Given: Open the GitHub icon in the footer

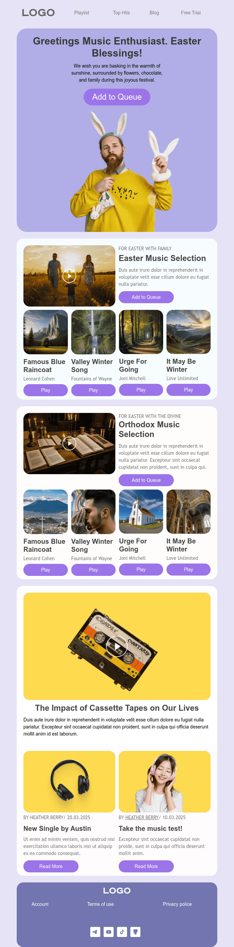Looking at the screenshot, I should 135,932.
